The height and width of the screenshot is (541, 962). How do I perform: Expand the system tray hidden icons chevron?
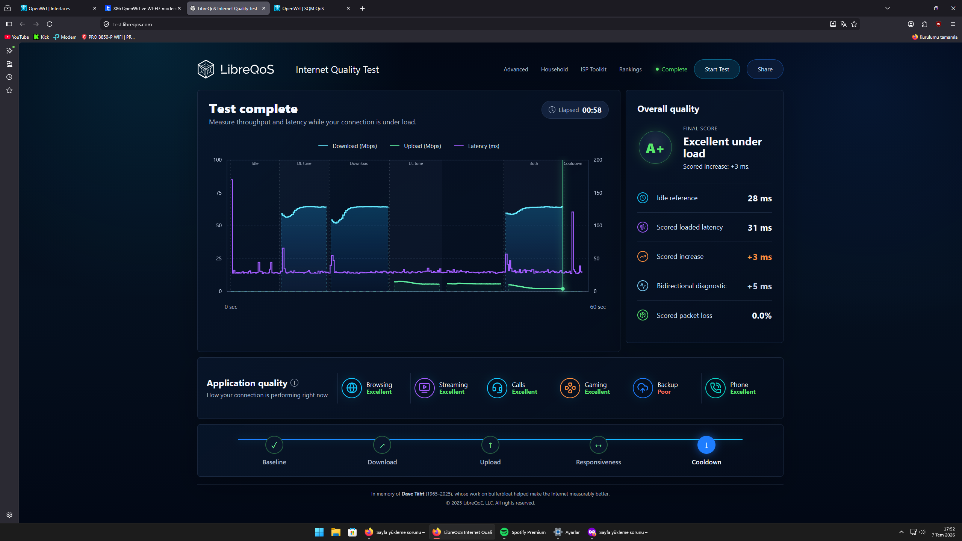click(901, 532)
